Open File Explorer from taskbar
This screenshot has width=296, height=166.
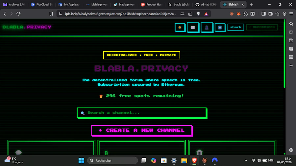[x=184, y=160]
